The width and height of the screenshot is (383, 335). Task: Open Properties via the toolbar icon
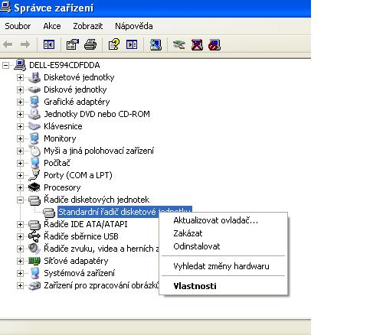click(x=73, y=45)
